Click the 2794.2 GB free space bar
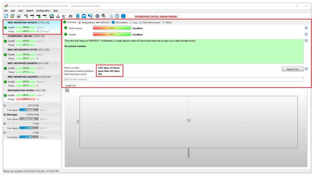Viewport: 315px width, 176px height. (29, 119)
